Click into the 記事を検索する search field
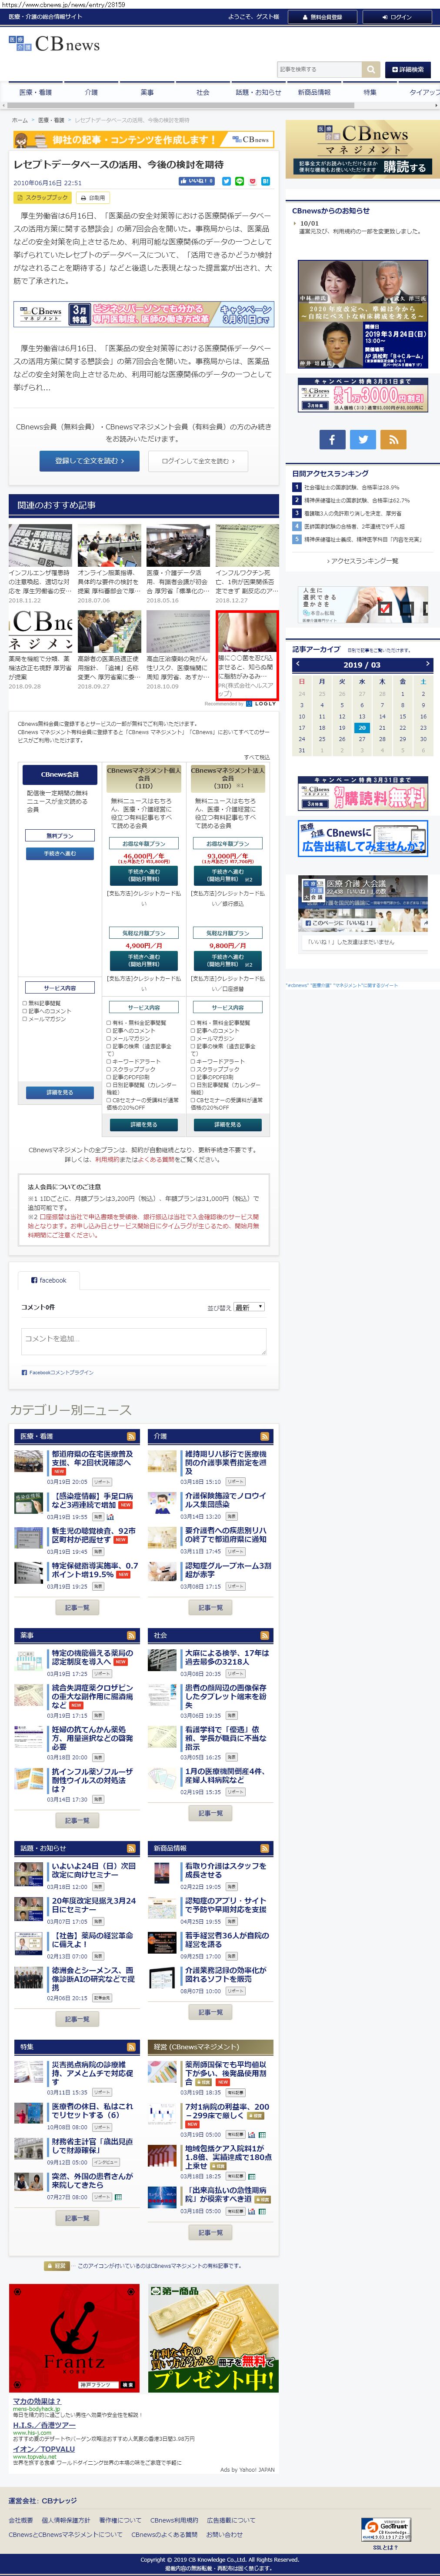 coord(319,69)
